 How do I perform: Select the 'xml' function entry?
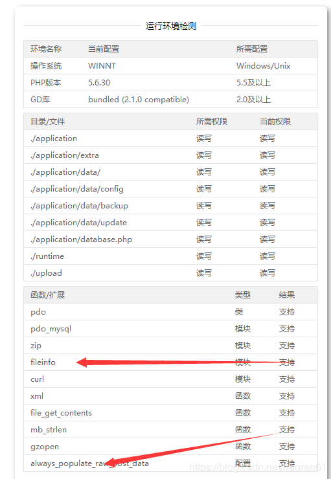[37, 396]
